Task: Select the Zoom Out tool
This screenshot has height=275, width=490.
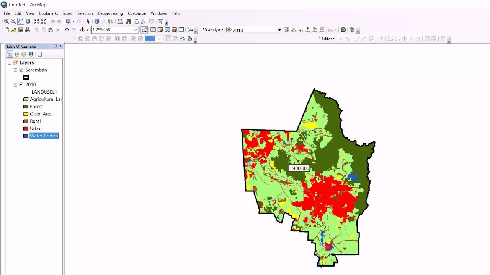Action: pos(13,21)
